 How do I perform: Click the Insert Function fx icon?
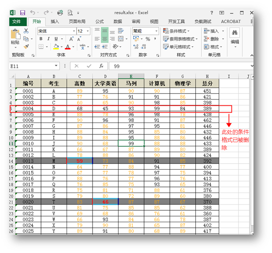click(x=101, y=66)
